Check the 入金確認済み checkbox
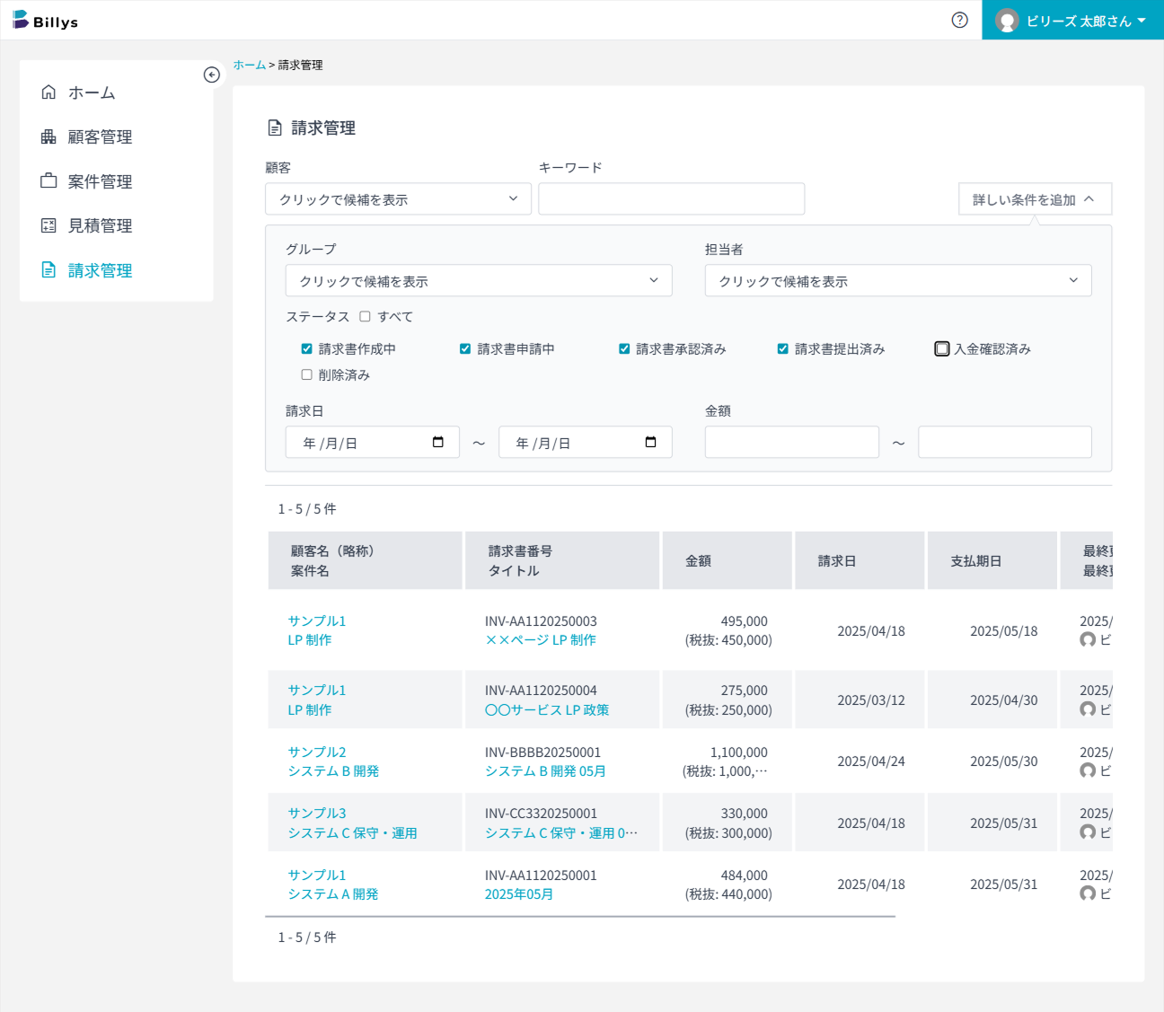The height and width of the screenshot is (1012, 1164). (942, 348)
